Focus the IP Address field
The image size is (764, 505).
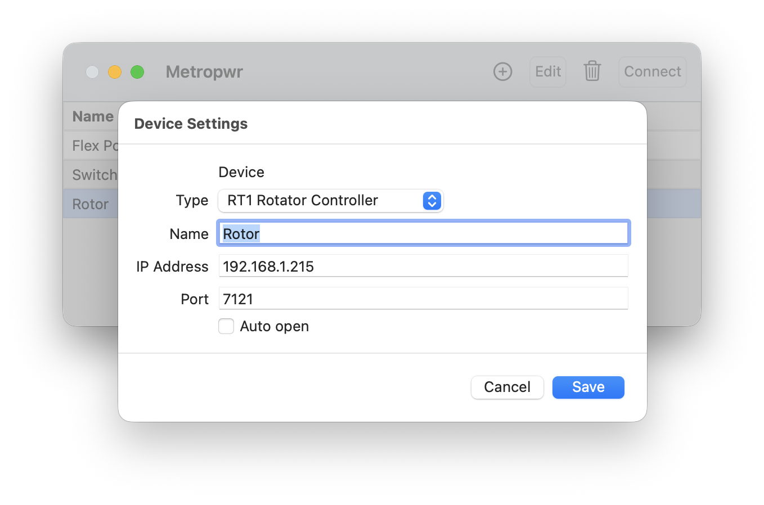(x=423, y=267)
